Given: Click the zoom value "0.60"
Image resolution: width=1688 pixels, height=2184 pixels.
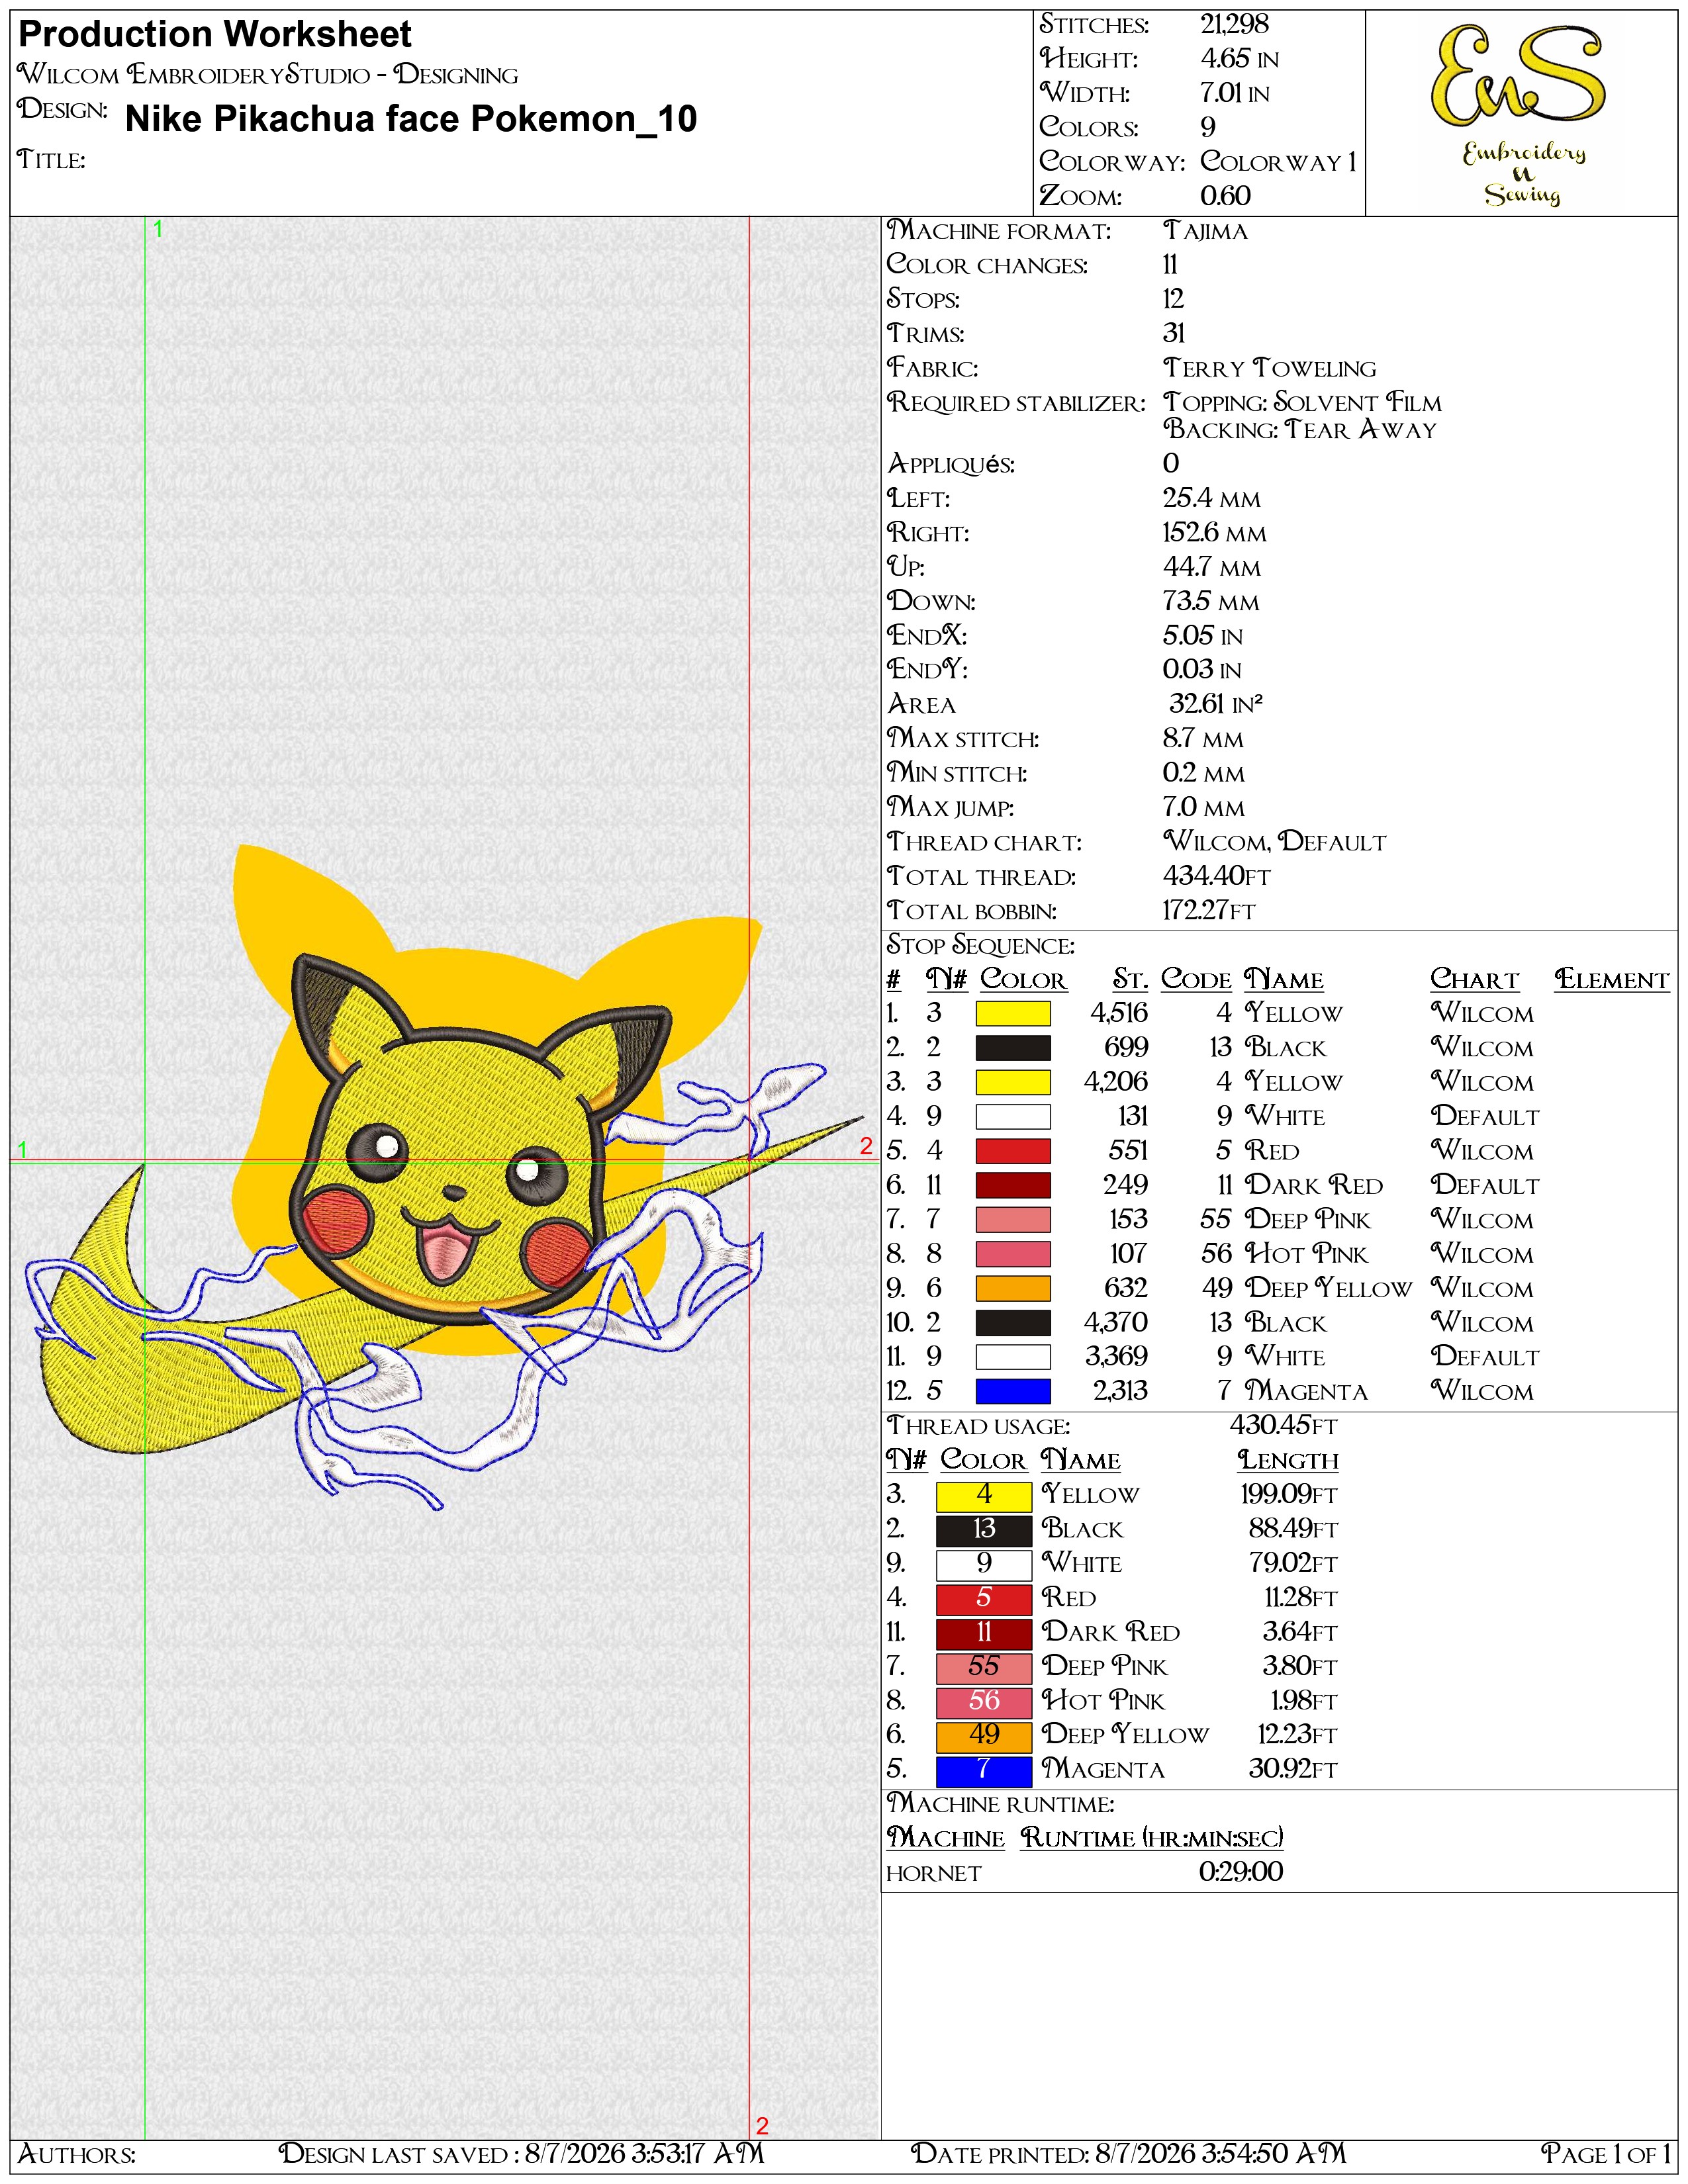Looking at the screenshot, I should click(1225, 196).
